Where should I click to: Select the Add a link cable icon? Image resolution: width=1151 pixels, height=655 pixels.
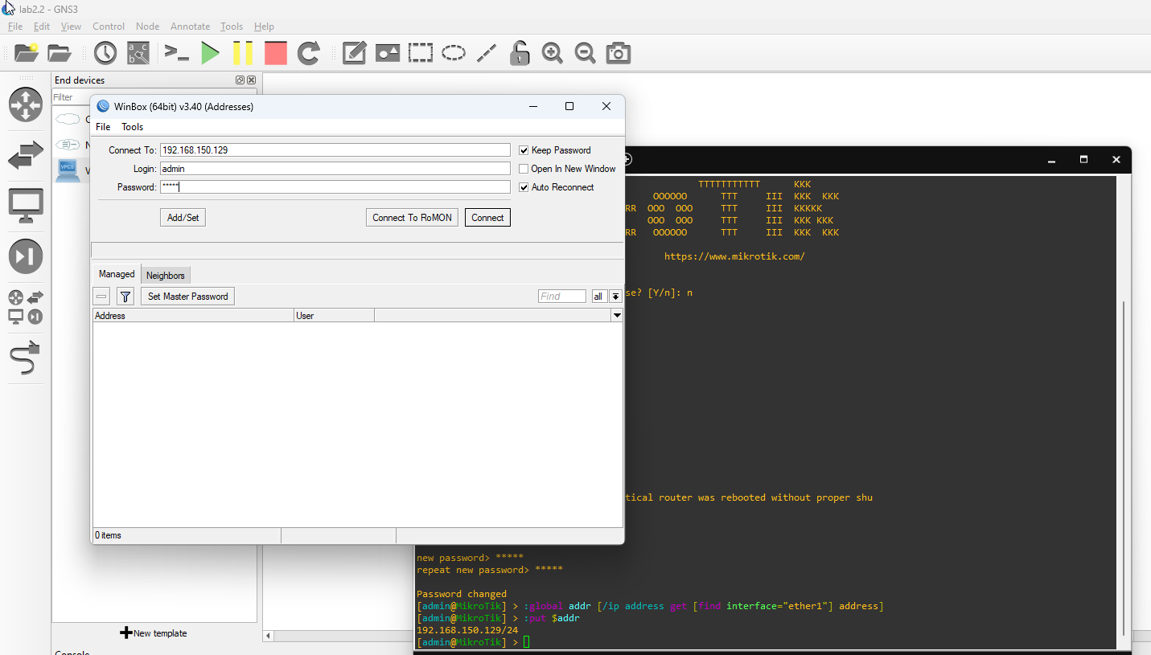pyautogui.click(x=26, y=358)
